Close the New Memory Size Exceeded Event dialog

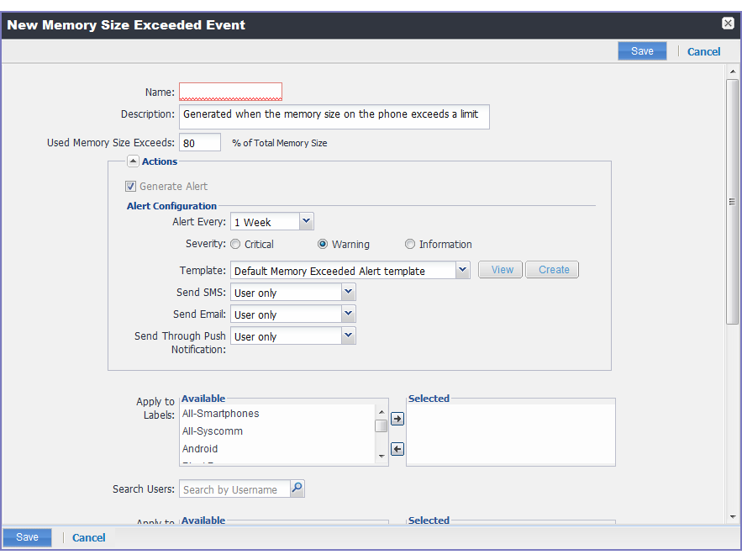point(728,24)
